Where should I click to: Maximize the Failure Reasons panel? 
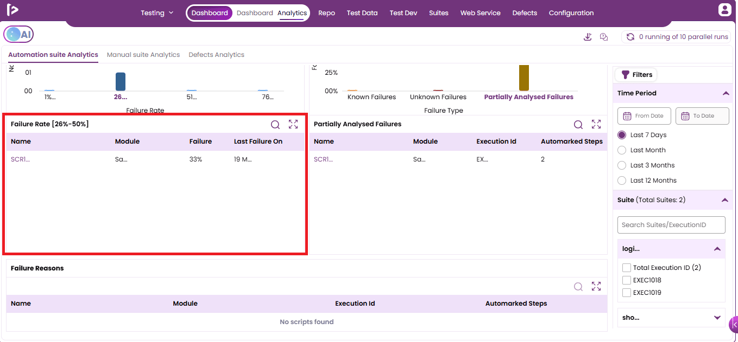tap(596, 286)
